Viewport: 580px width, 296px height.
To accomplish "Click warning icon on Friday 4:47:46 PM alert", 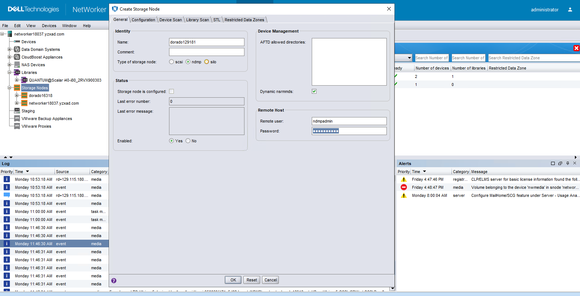I will tap(404, 179).
